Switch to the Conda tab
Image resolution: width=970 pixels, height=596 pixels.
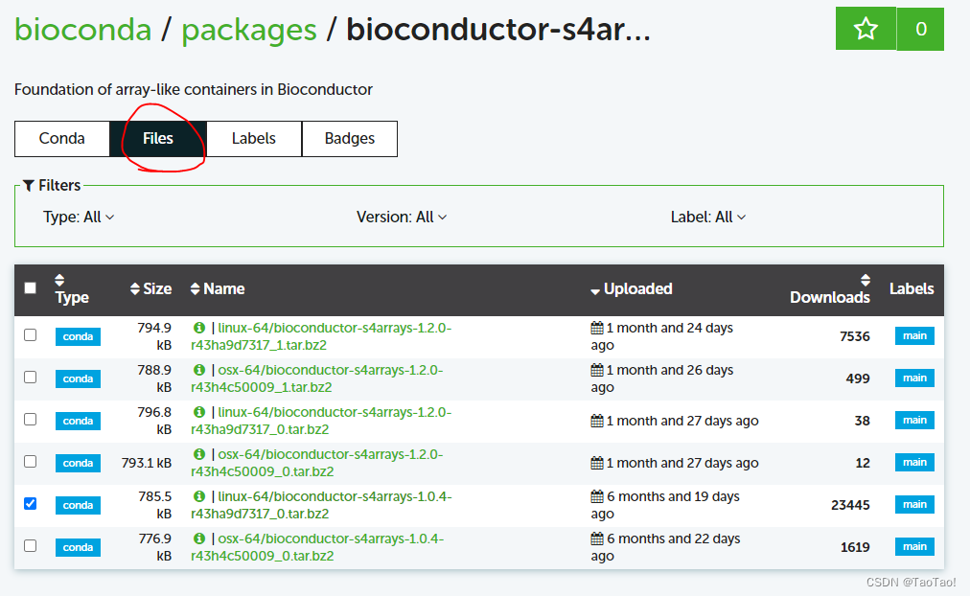[62, 139]
